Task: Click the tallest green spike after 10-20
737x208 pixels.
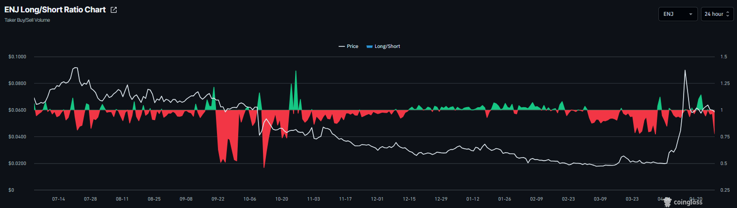Action: point(296,72)
